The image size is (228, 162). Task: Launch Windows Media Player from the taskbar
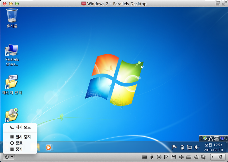click(49, 148)
